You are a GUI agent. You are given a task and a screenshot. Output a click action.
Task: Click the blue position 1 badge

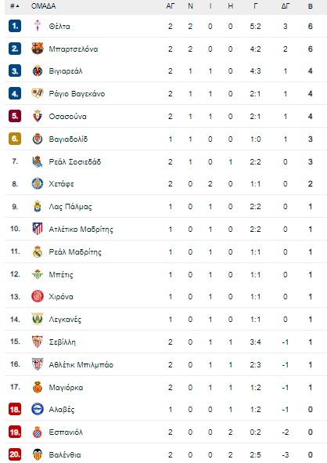(x=15, y=26)
